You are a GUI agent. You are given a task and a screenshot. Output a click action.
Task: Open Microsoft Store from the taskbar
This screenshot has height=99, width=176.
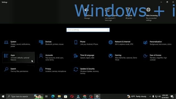pos(65,97)
